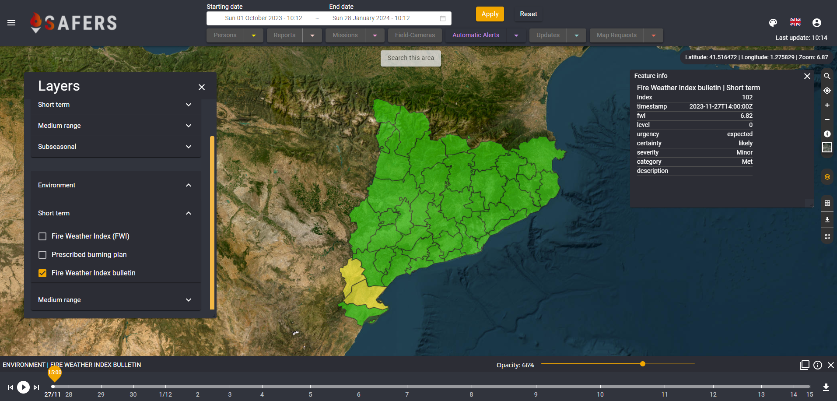Viewport: 837px width, 401px height.
Task: Switch the satellite basemap thumbnail
Action: click(x=827, y=148)
